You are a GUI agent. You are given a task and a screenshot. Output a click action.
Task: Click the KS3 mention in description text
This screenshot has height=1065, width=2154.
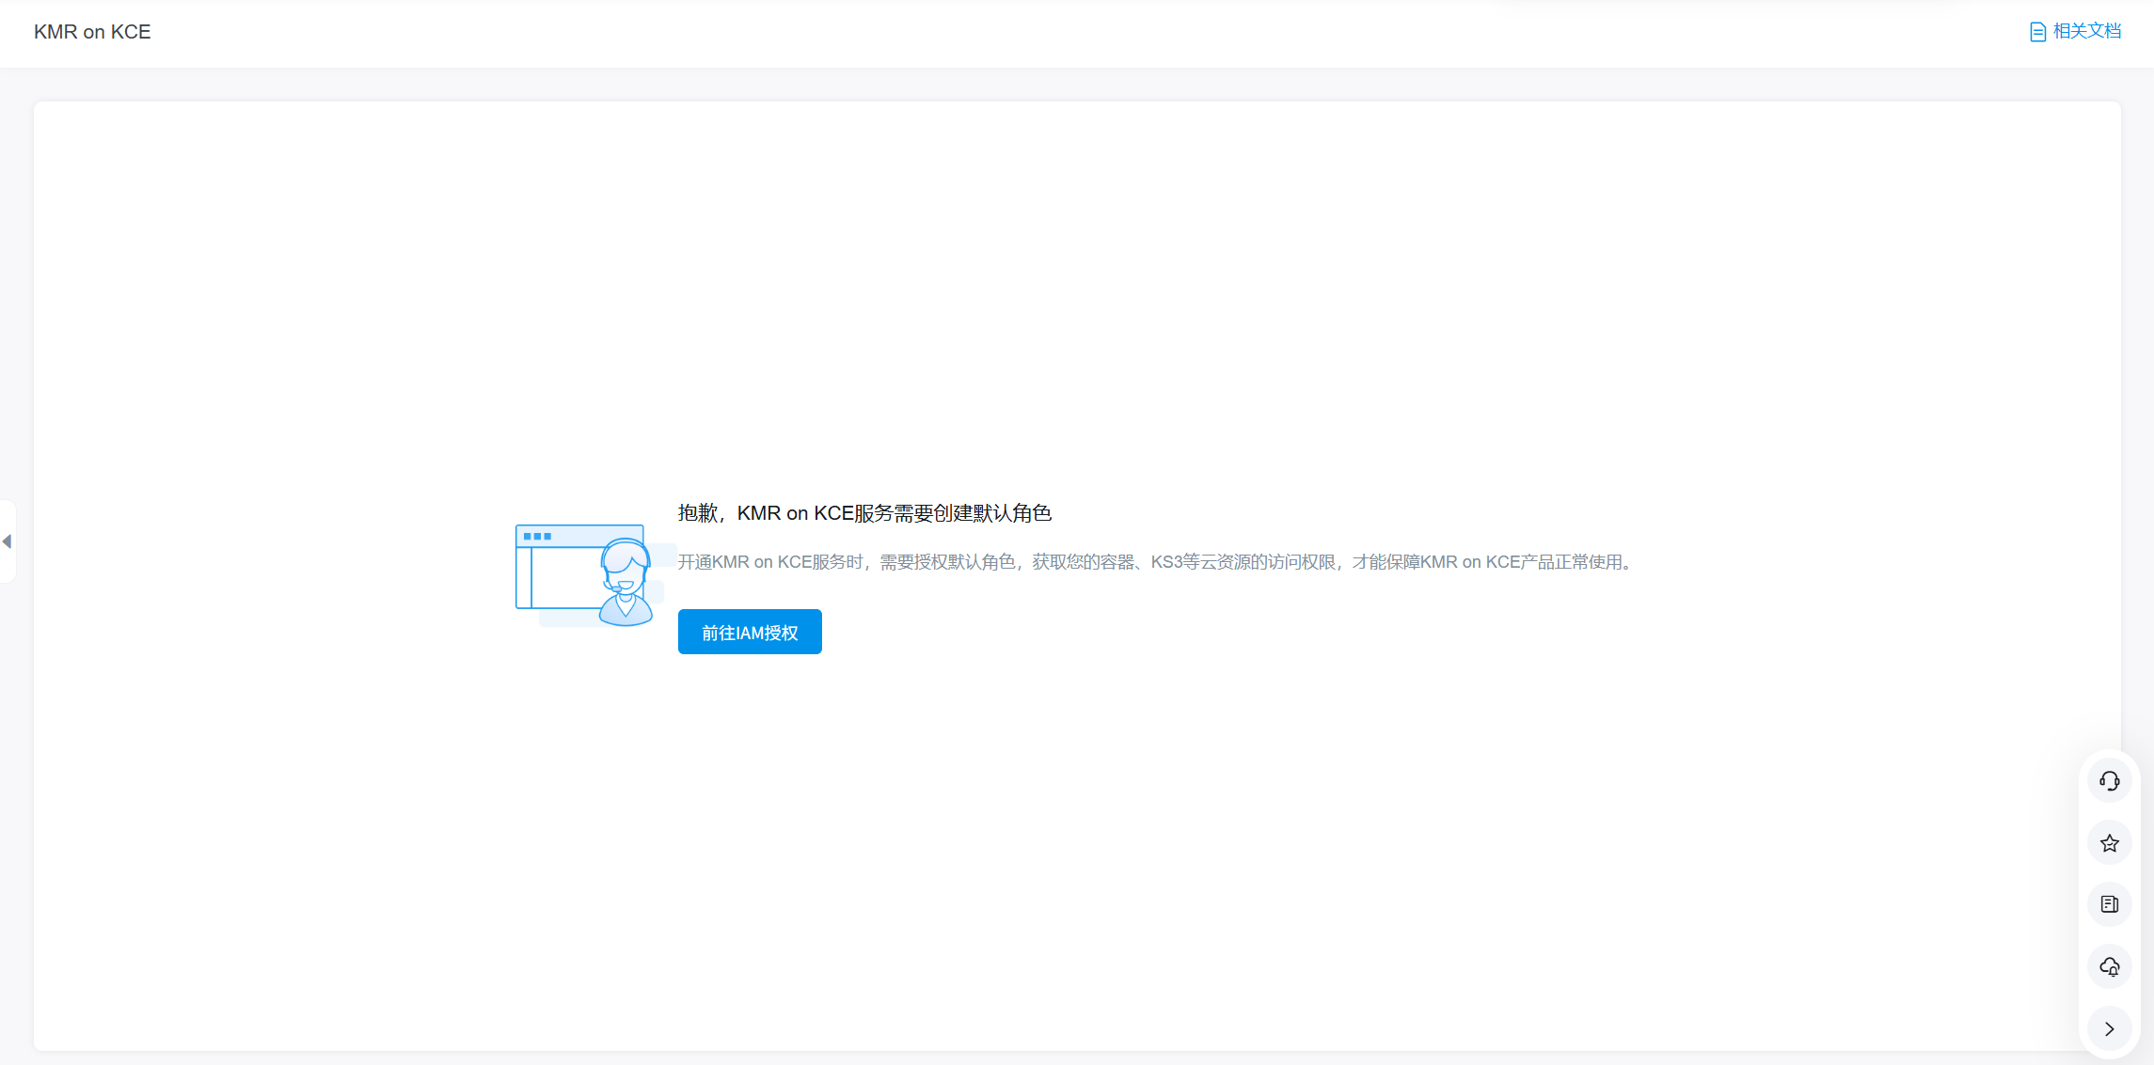coord(1166,562)
